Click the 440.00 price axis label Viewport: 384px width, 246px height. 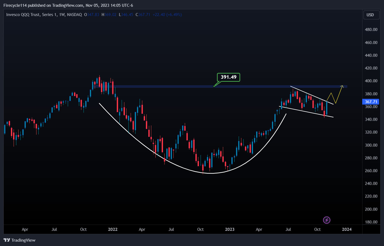click(371, 55)
